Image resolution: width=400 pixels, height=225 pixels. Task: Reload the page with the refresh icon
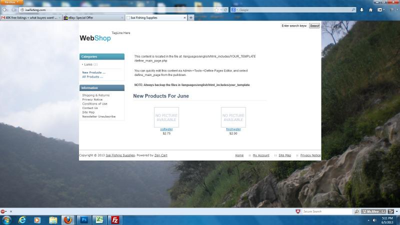[x=225, y=10]
